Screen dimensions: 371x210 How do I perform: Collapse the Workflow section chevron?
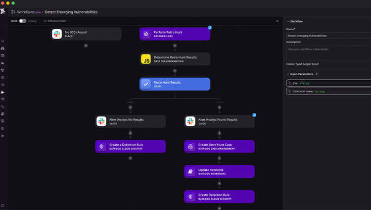[288, 21]
